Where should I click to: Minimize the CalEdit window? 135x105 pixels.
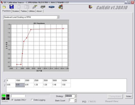126,3
